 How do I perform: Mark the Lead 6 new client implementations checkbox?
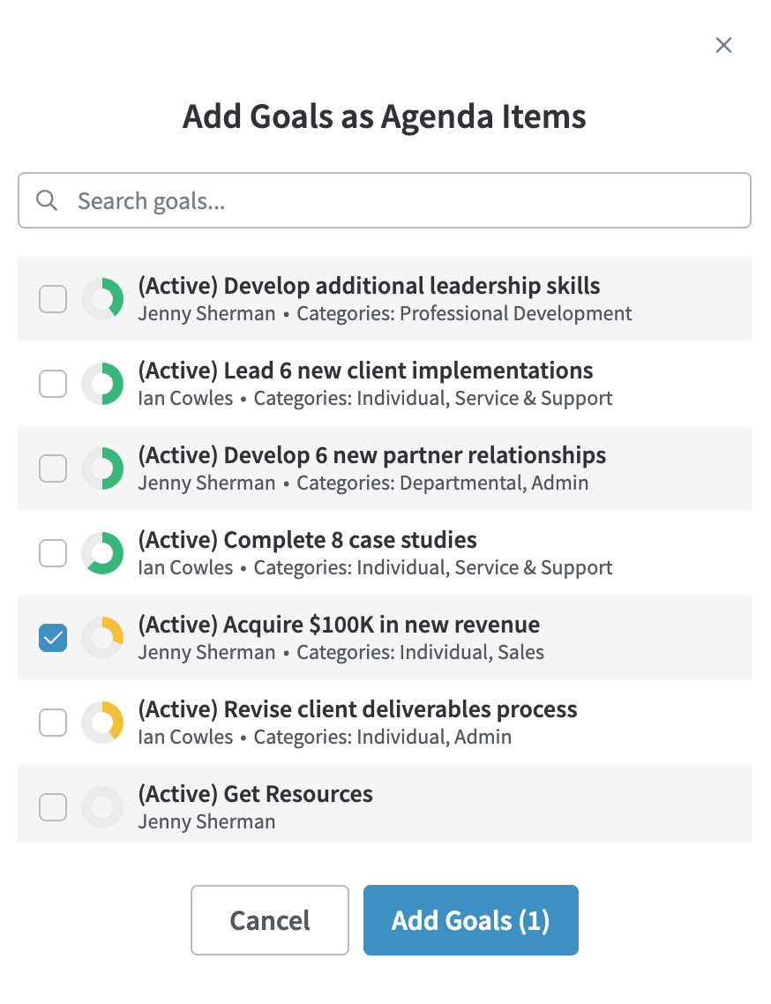click(x=53, y=385)
